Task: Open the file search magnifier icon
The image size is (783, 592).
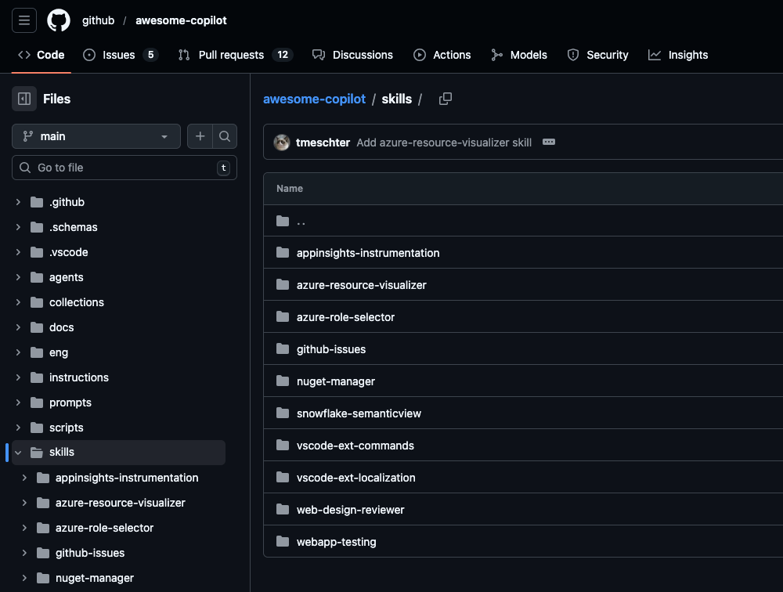Action: (225, 136)
